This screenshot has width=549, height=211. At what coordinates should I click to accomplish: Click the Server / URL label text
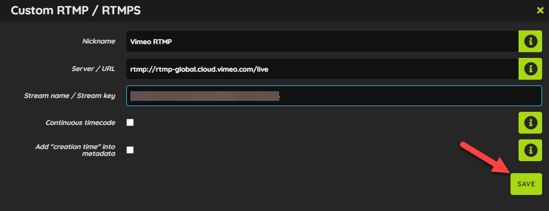coord(93,69)
